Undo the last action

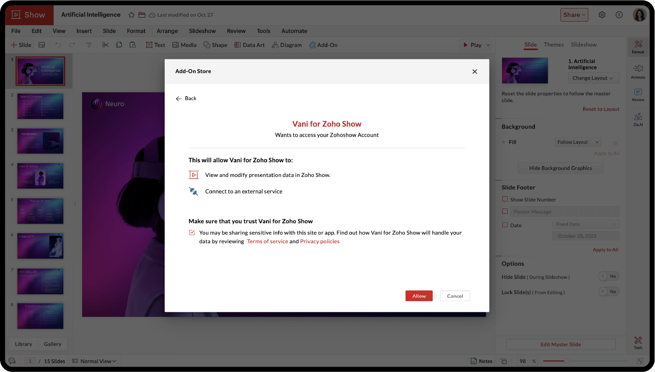click(x=58, y=45)
